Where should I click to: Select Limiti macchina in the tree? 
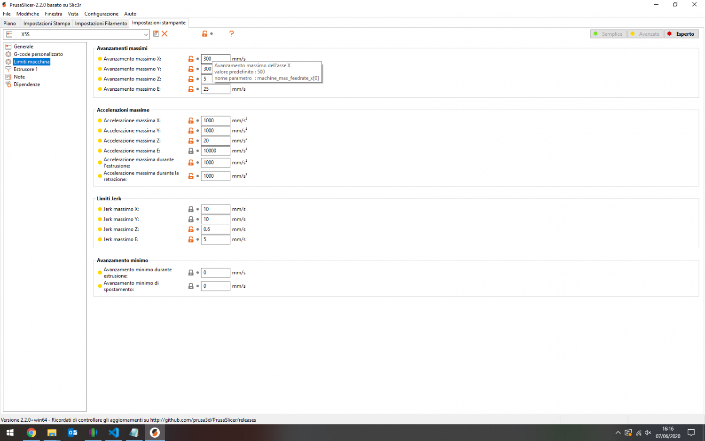pyautogui.click(x=31, y=62)
